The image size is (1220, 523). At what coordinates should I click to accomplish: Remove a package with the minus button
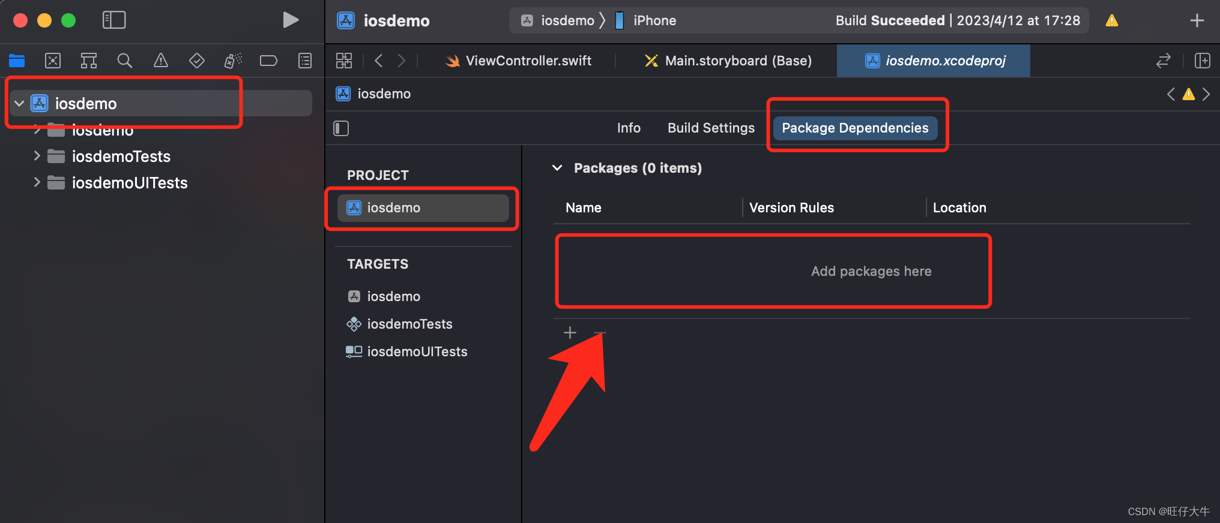(600, 332)
